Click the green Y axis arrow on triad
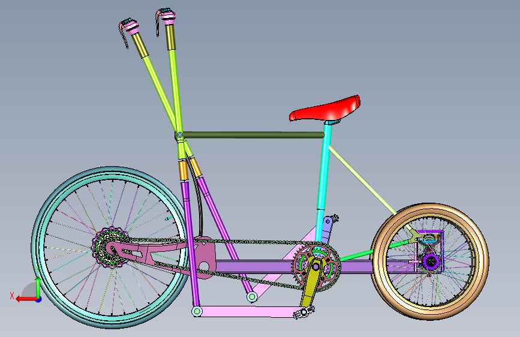The width and height of the screenshot is (520, 337). click(38, 287)
